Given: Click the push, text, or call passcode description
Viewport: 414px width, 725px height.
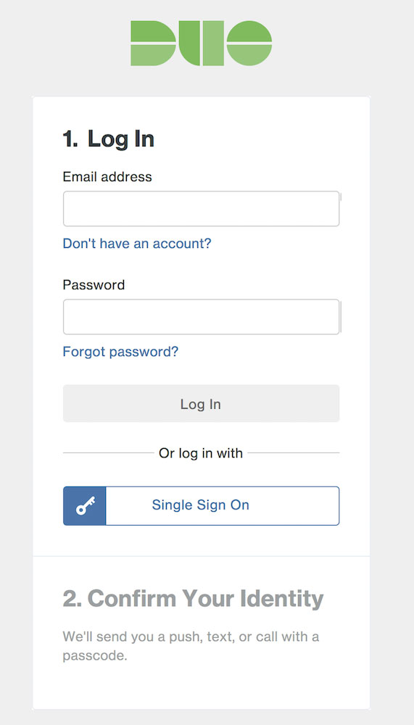Looking at the screenshot, I should 191,646.
